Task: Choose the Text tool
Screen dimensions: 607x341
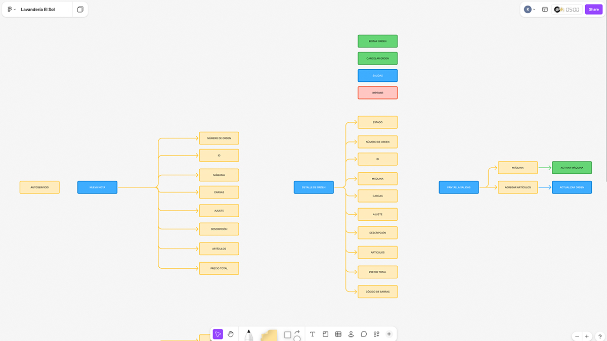Action: pos(313,334)
